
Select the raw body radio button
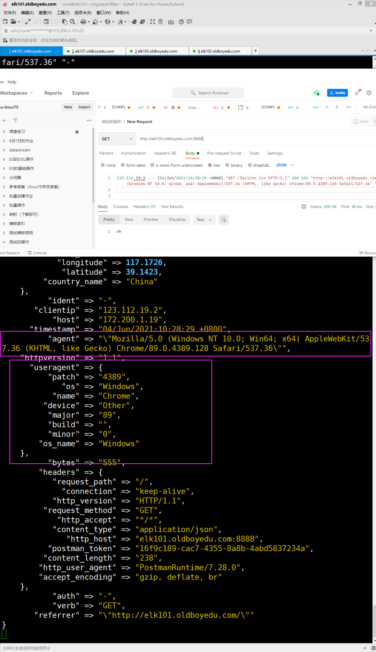pos(210,165)
